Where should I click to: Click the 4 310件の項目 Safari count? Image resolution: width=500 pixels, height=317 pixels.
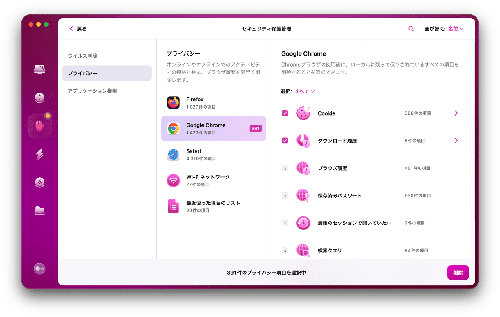(x=201, y=159)
